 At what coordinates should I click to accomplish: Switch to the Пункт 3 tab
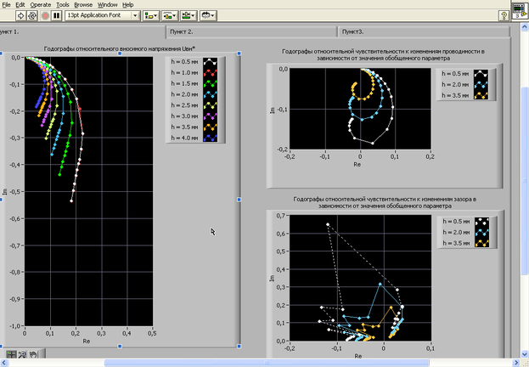425,31
